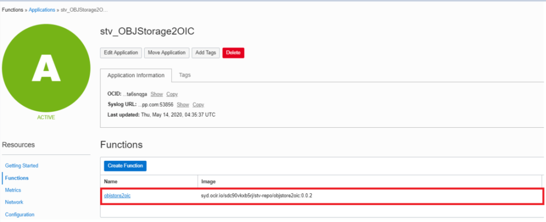This screenshot has width=546, height=222.
Task: Copy the application OCID
Action: point(172,94)
